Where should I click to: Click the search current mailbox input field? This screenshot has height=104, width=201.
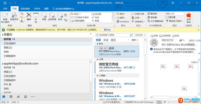coord(113,35)
